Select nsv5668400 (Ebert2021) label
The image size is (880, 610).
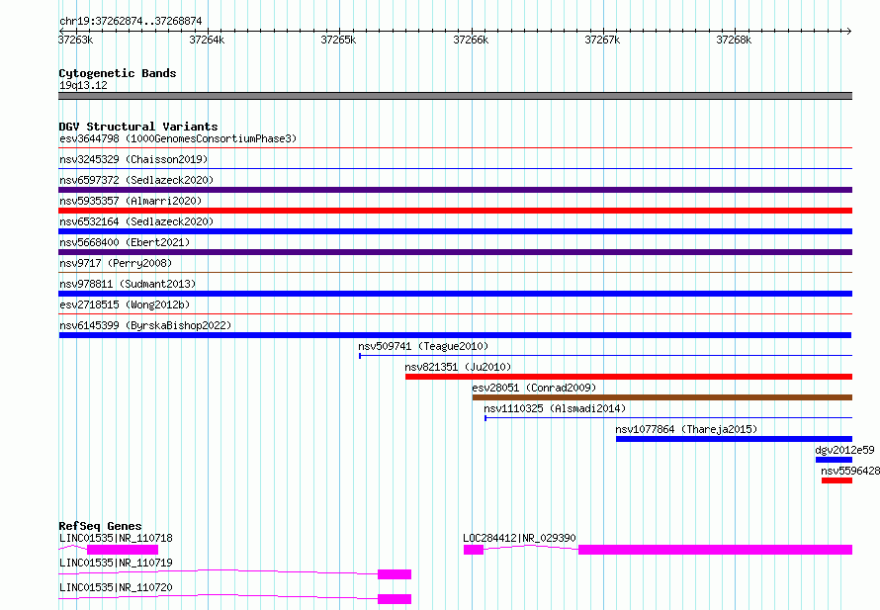[125, 242]
